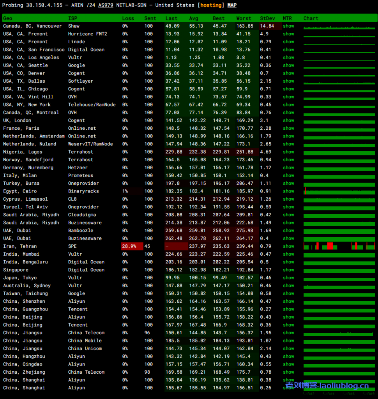This screenshot has width=378, height=399.
Task: Click the Egypt Cairo latency chart
Action: tap(339, 191)
